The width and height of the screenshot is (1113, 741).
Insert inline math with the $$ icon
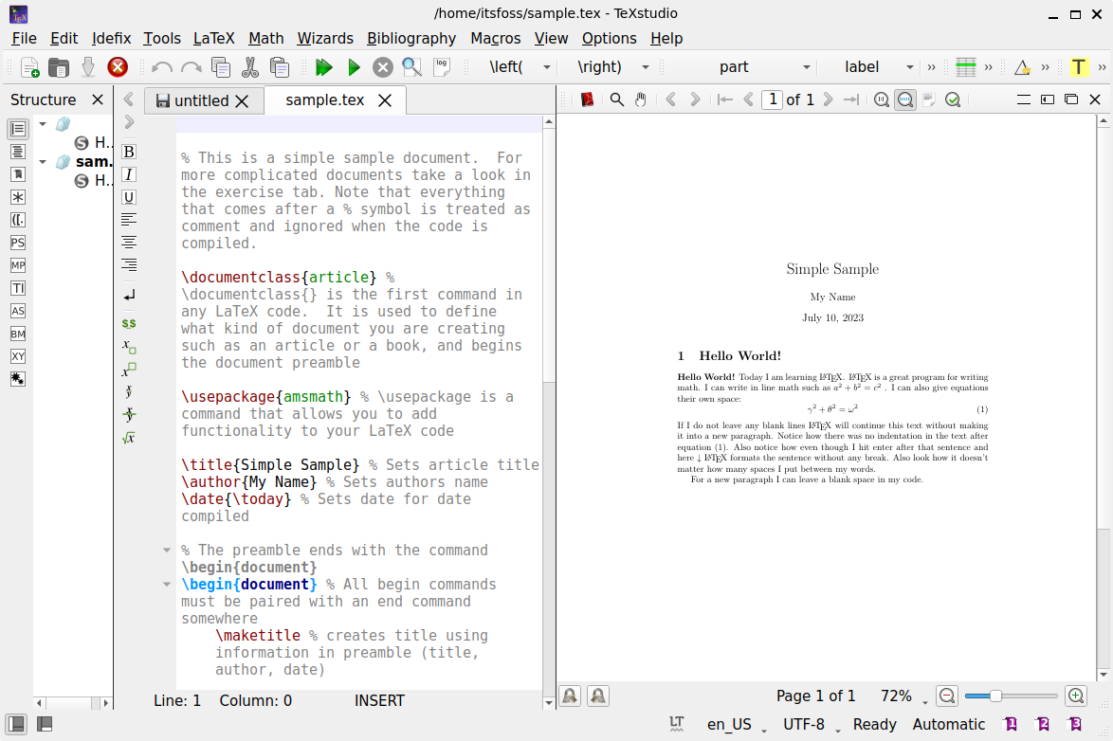tap(128, 323)
